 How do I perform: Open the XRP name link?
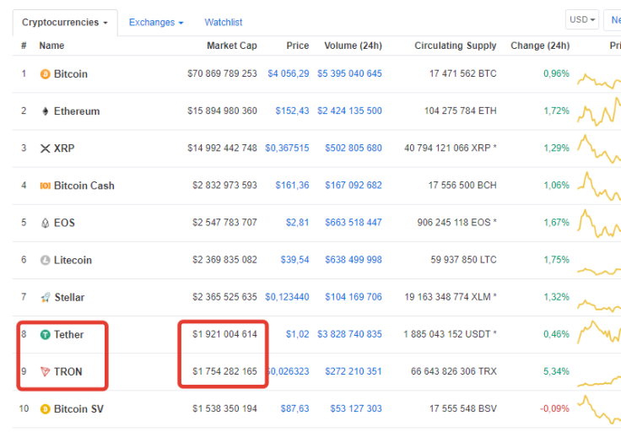point(64,148)
